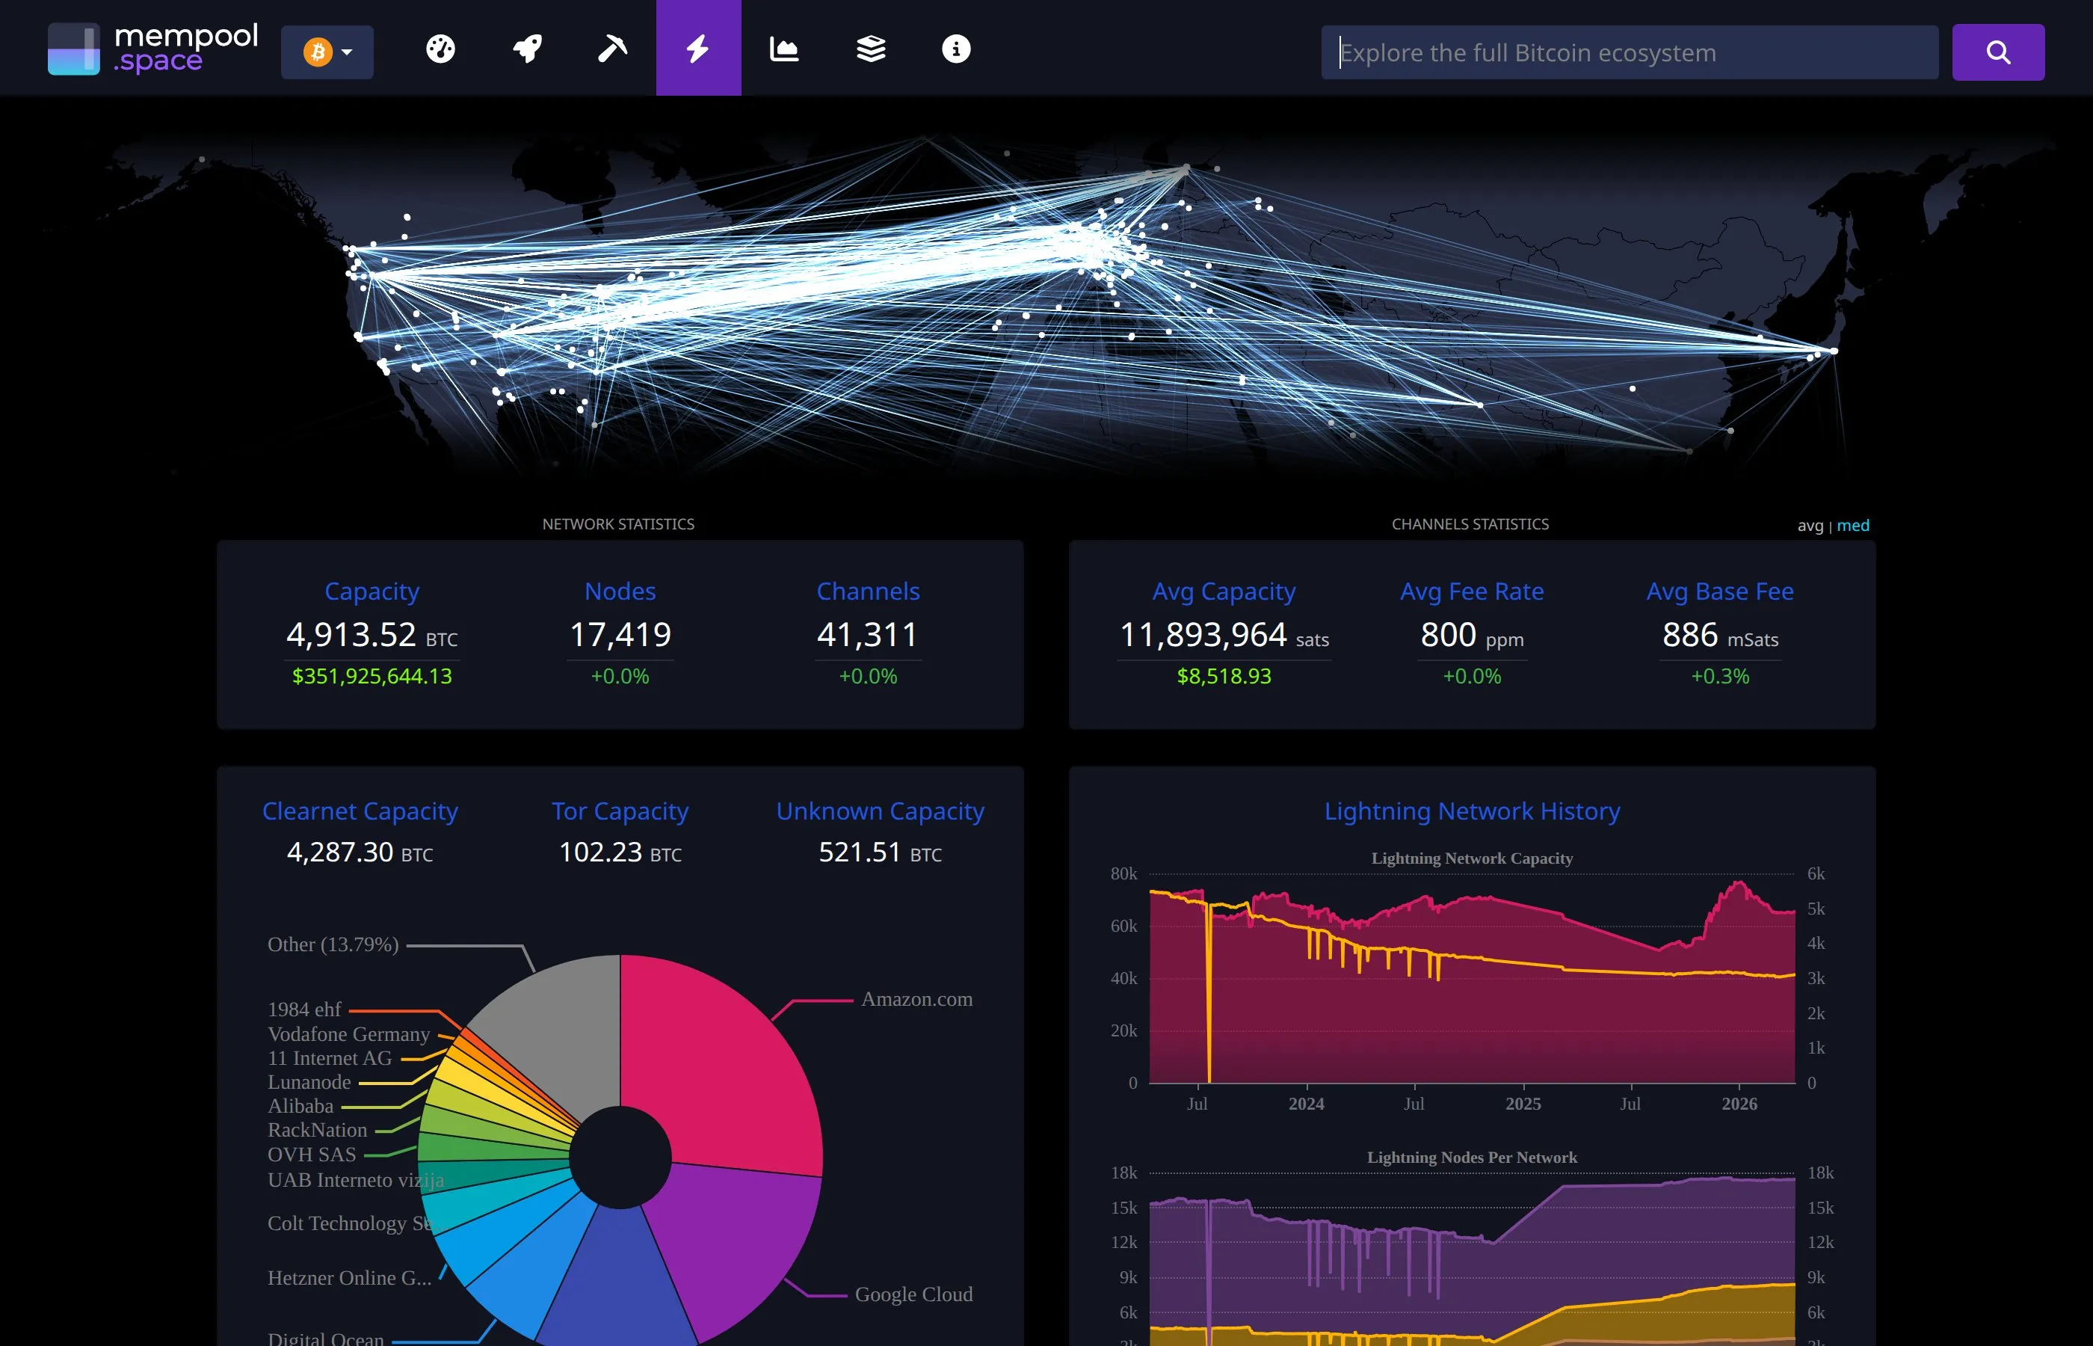Click the Lightning Nodes Per Network chart
2093x1346 pixels.
[x=1472, y=1259]
